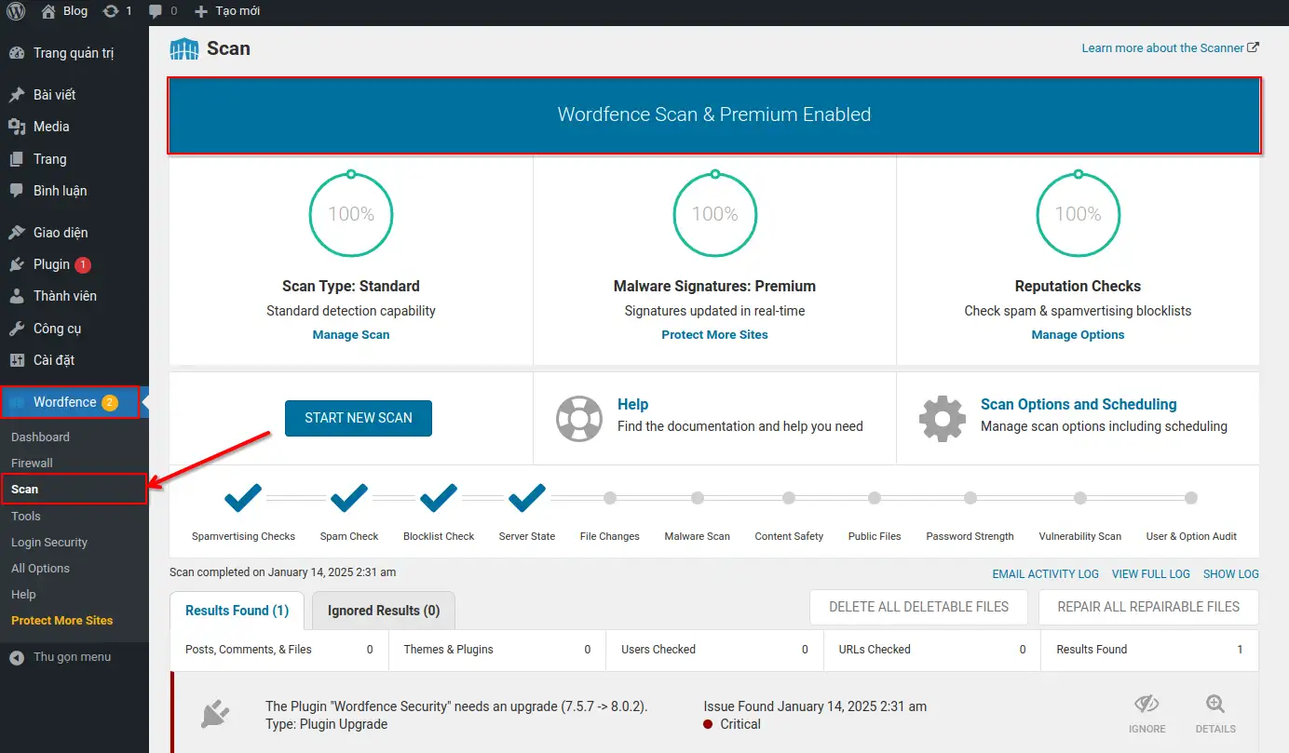Click the plugin upgrade plug icon

click(x=215, y=715)
